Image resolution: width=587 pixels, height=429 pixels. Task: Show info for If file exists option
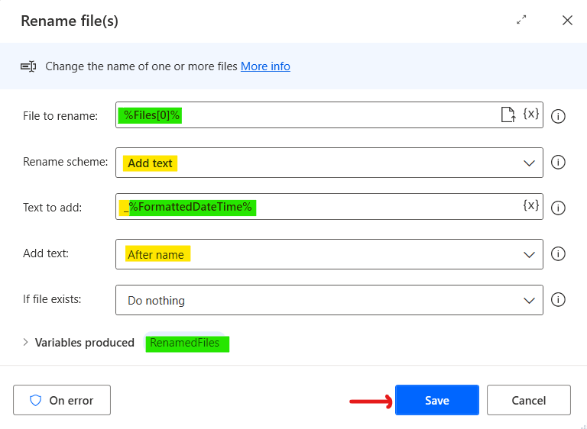558,299
